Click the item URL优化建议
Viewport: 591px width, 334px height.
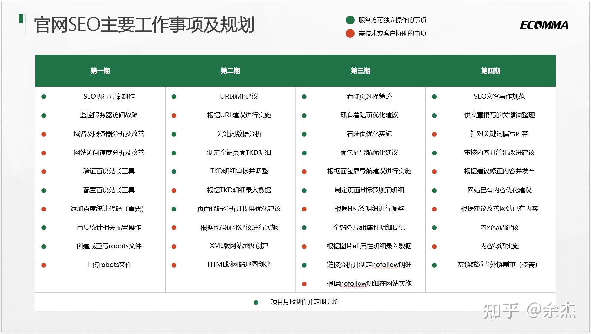point(239,96)
